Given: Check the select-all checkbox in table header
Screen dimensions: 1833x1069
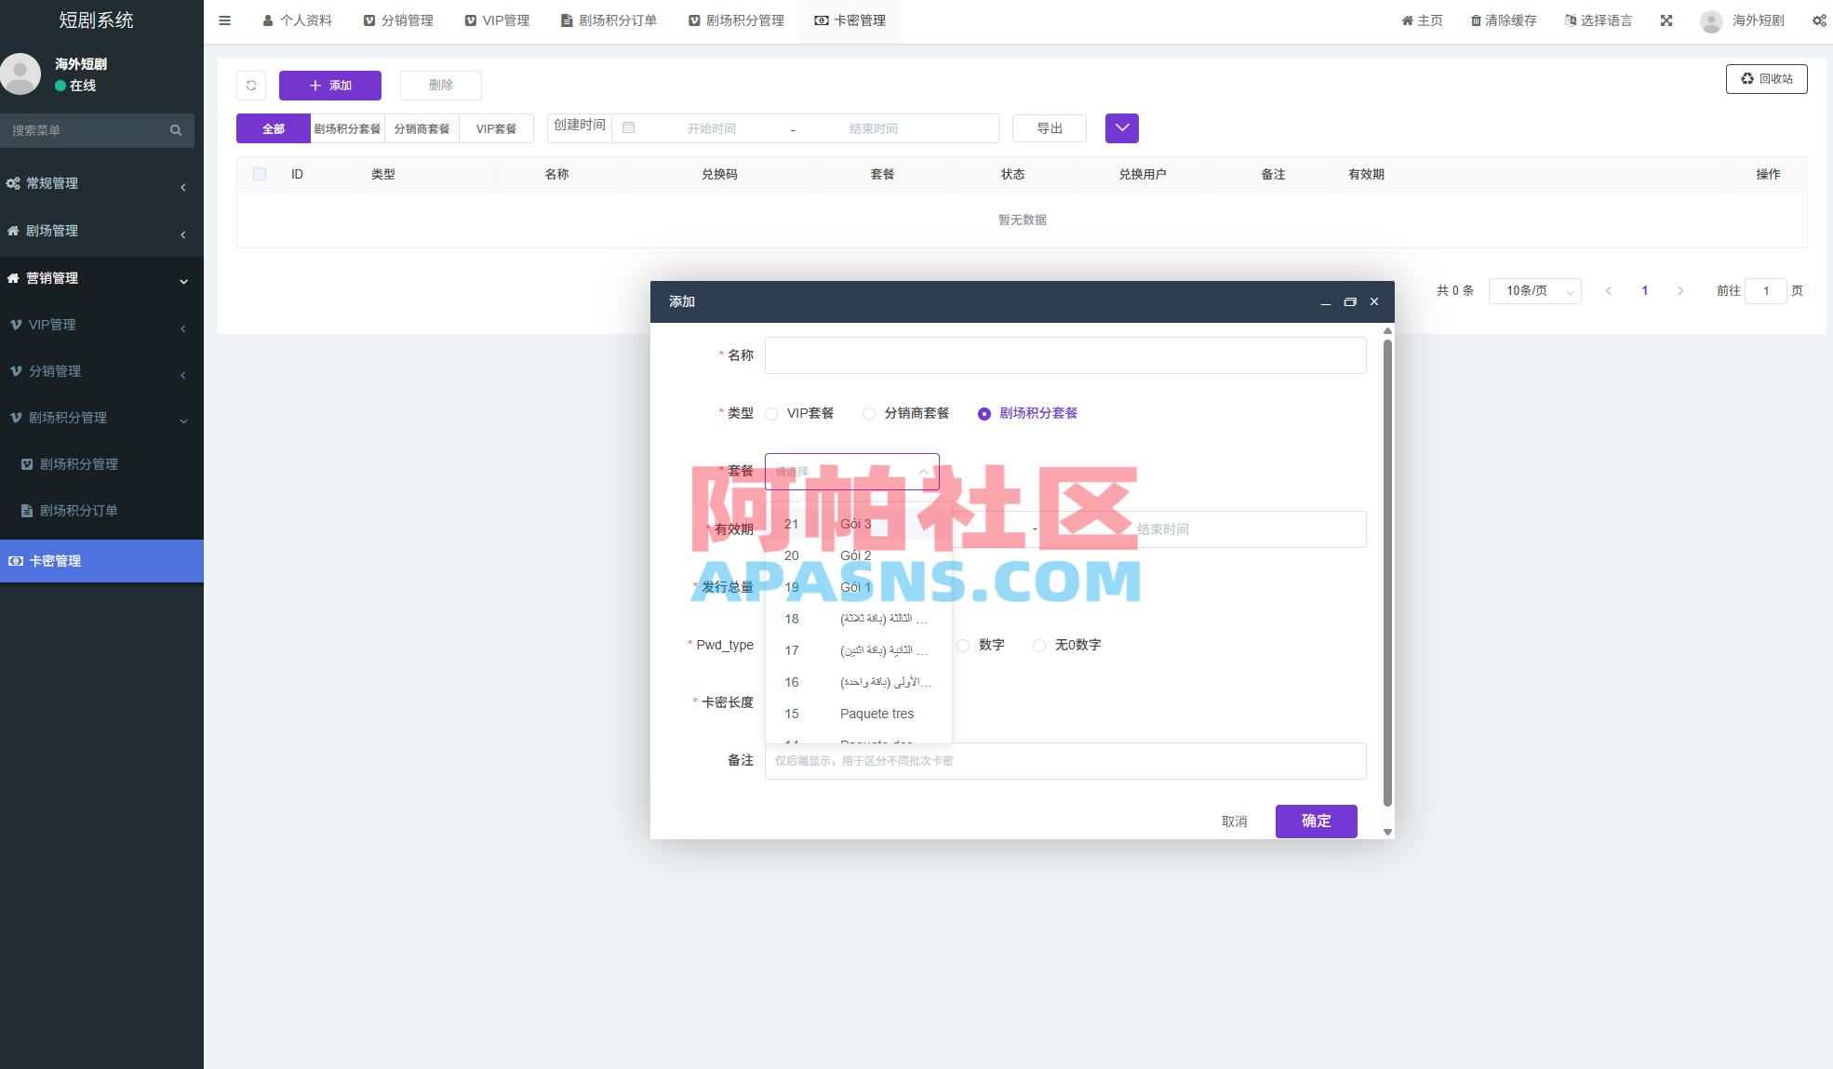Looking at the screenshot, I should click(x=259, y=174).
